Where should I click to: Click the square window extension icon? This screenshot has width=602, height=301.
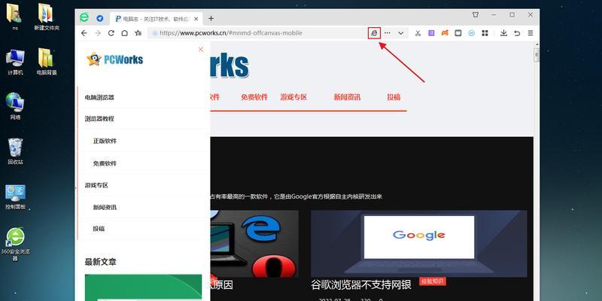point(458,33)
